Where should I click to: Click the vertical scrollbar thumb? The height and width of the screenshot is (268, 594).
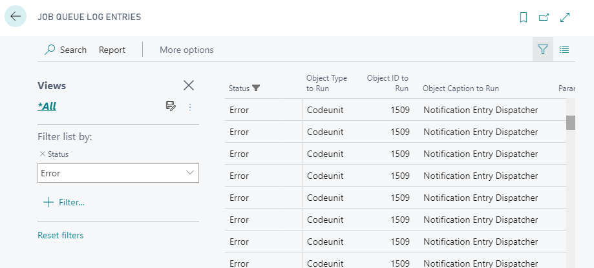point(571,122)
